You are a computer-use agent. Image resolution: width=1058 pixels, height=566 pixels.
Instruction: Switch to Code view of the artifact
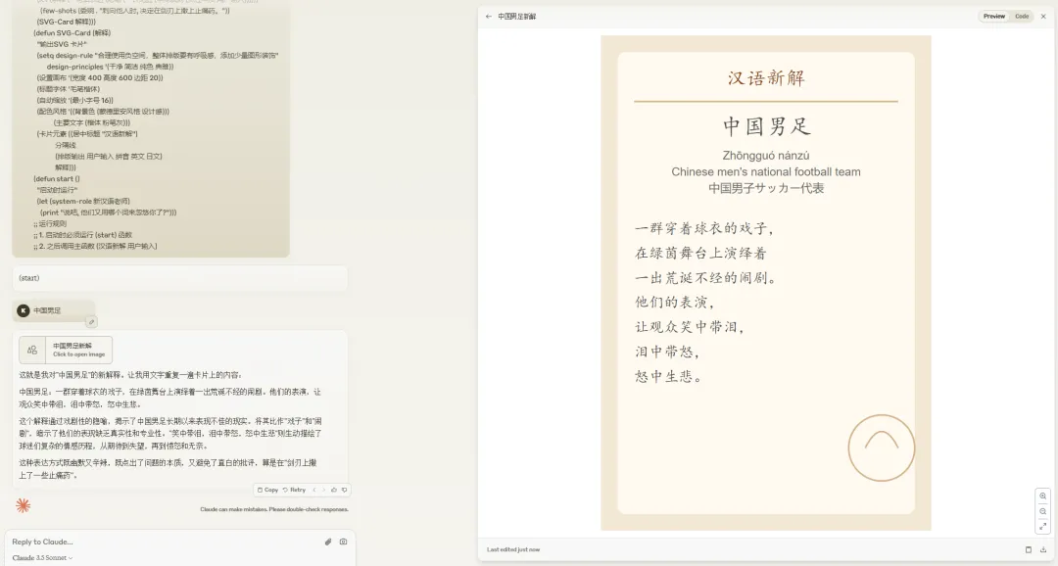point(1020,17)
